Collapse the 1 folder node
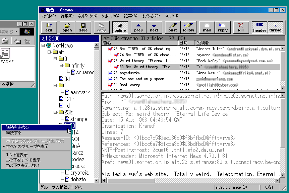 pyautogui.click(x=55, y=86)
